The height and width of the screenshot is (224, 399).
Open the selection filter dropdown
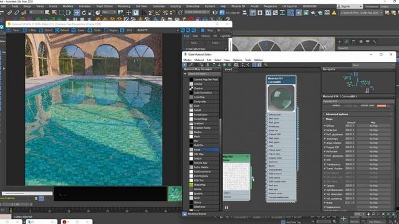36,12
